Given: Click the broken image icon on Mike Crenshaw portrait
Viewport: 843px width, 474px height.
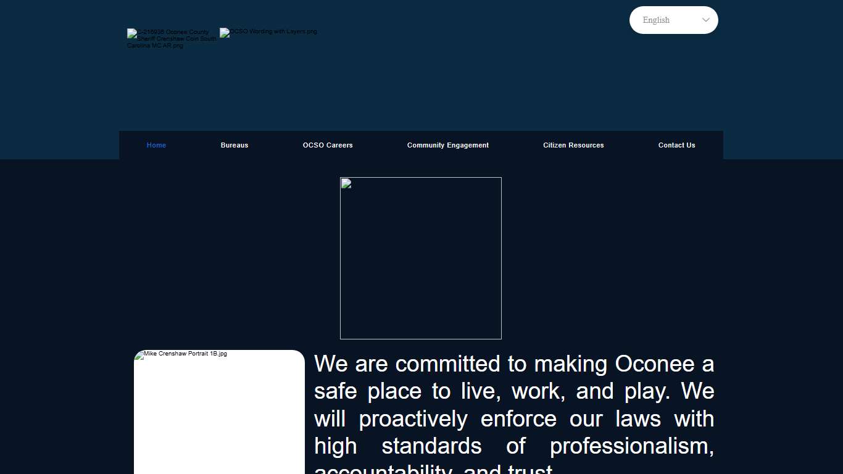Looking at the screenshot, I should point(140,354).
